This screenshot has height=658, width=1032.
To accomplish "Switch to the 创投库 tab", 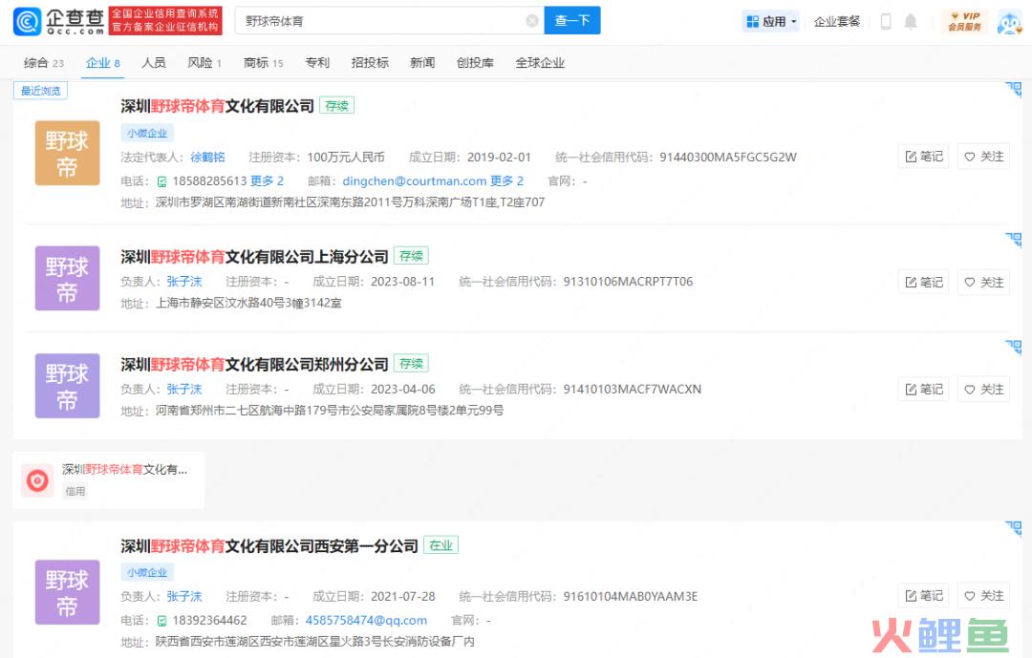I will (475, 63).
